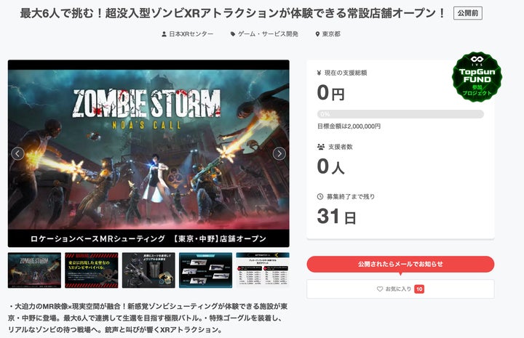
Task: Select the weapons lineup fourth thumbnail
Action: tap(205, 270)
